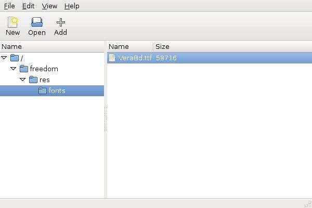312x208 pixels.
Task: Open the File menu
Action: pos(9,6)
